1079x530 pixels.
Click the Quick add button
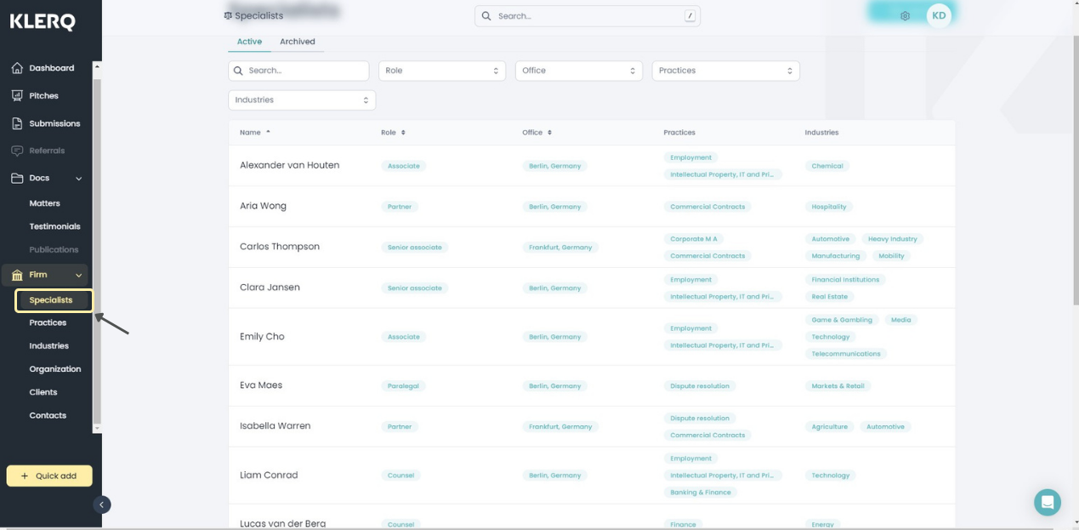[49, 476]
